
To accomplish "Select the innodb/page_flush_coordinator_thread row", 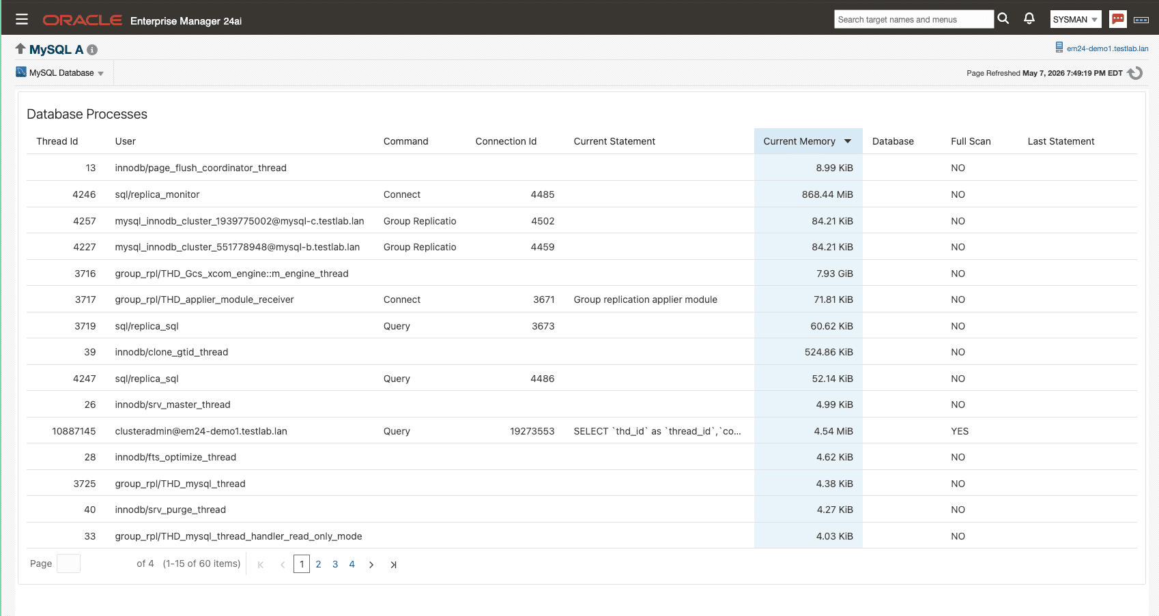I will click(x=582, y=168).
